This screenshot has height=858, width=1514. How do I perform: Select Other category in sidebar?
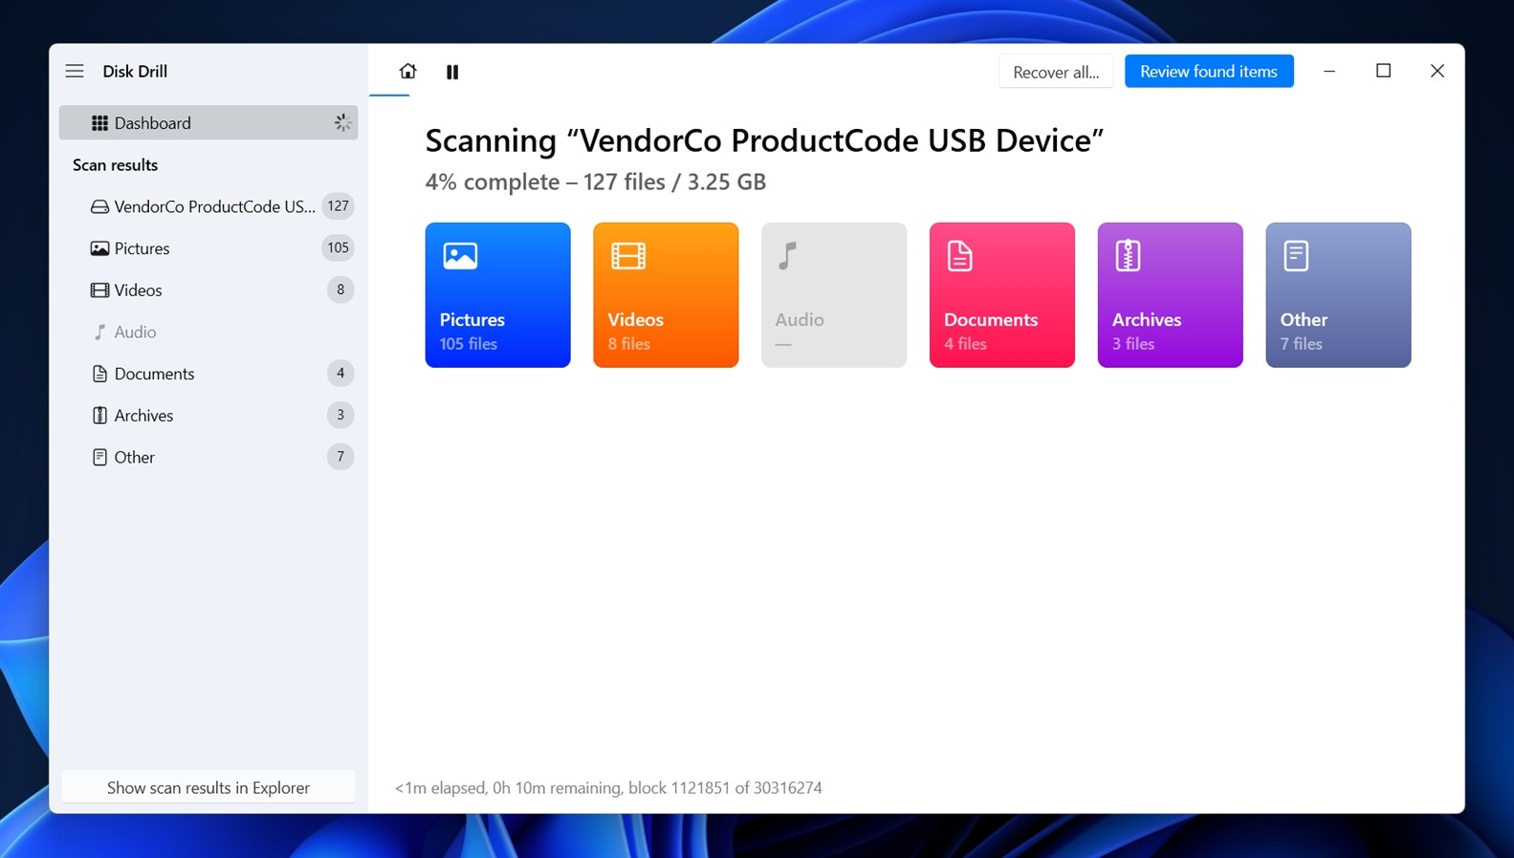[x=134, y=458]
